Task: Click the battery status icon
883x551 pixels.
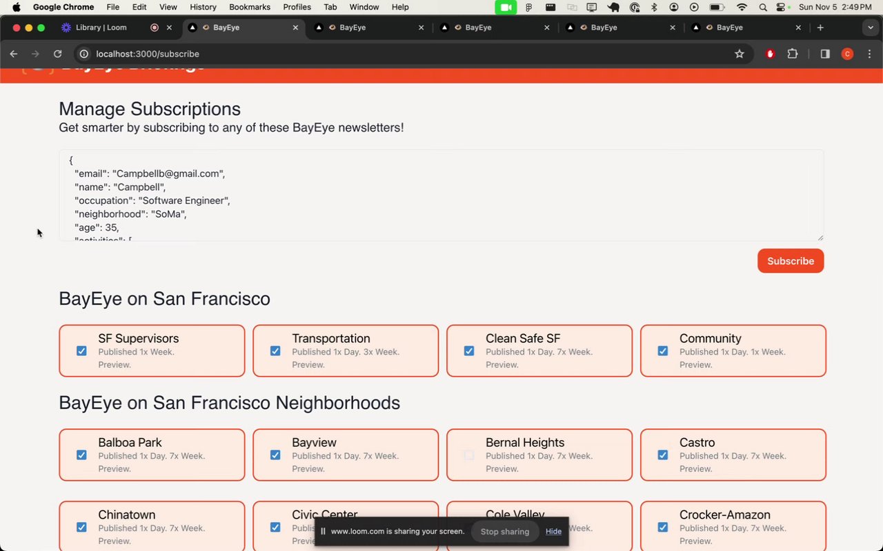Action: 717,7
